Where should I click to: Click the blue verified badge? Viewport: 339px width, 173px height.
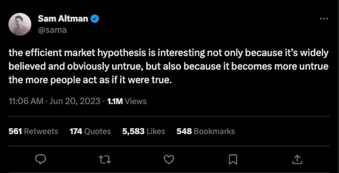[x=94, y=19]
